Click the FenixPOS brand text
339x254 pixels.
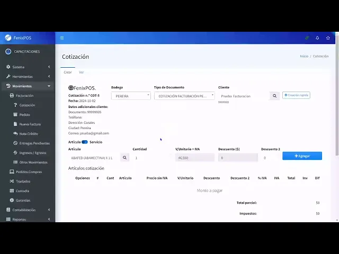point(22,38)
